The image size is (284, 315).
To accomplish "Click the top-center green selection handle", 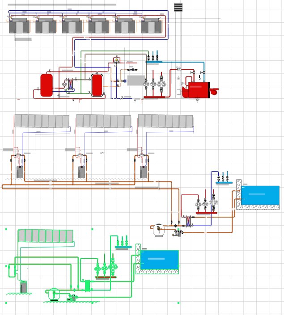I will coord(92,229).
